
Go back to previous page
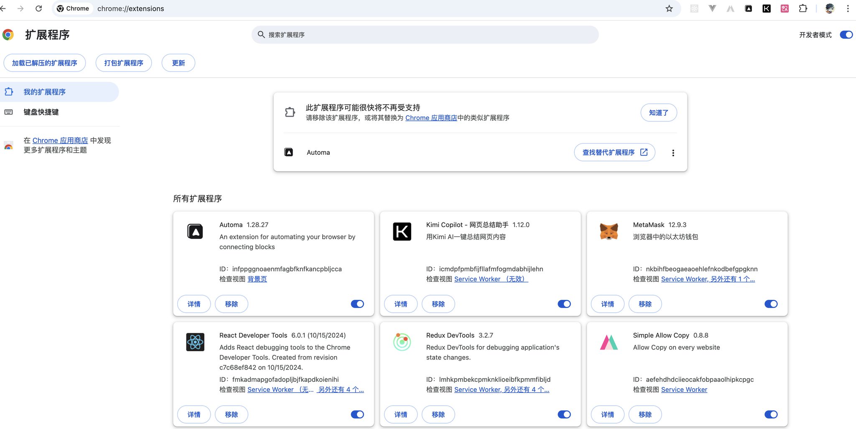tap(3, 8)
